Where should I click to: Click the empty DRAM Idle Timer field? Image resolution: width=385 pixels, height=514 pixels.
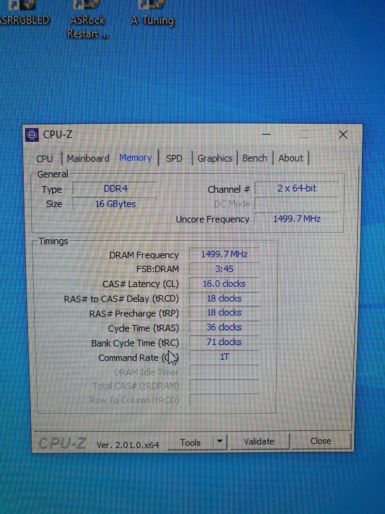[x=224, y=372]
